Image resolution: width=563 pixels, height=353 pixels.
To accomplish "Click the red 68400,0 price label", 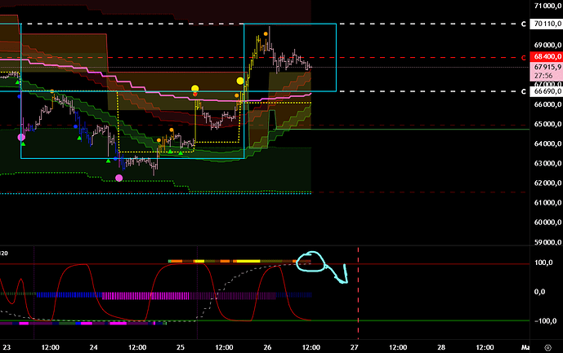I will pos(545,58).
